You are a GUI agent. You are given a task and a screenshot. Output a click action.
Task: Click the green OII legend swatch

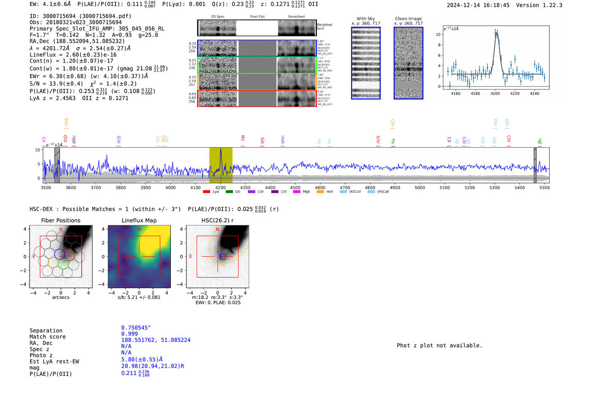tap(229, 192)
